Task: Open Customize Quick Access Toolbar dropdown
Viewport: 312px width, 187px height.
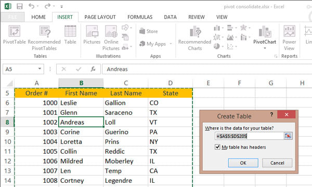Action: 62,7
